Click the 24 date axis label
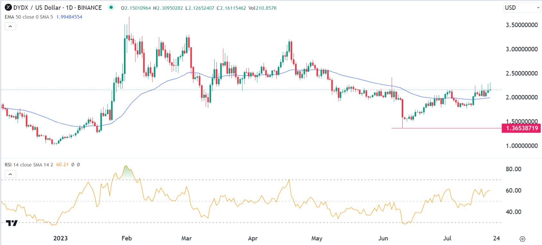This screenshot has width=542, height=245. coord(496,238)
